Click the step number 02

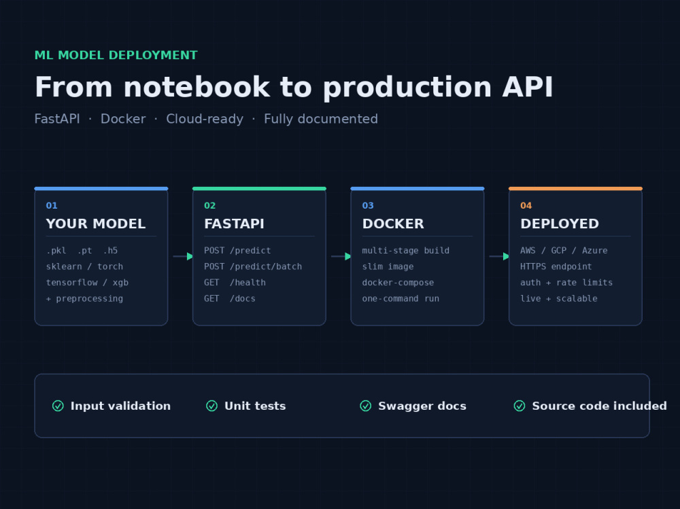coord(210,205)
